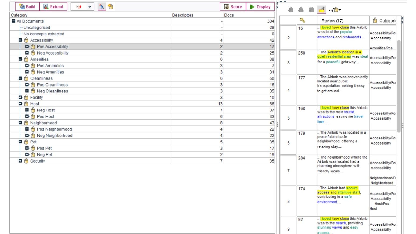This screenshot has height=234, width=416.
Task: Select the No concepts extracted item
Action: [44, 34]
